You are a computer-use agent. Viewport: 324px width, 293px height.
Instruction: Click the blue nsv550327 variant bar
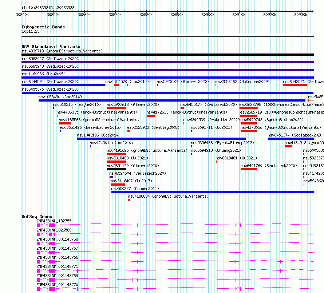coord(213,192)
